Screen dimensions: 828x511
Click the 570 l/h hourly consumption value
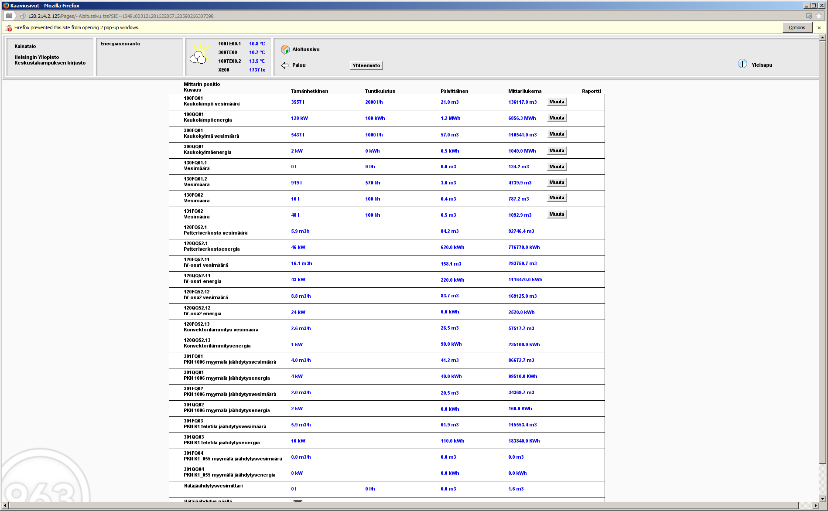pos(373,183)
